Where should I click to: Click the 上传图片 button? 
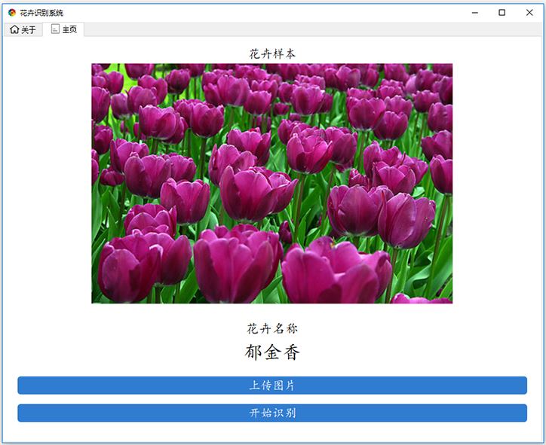[272, 386]
